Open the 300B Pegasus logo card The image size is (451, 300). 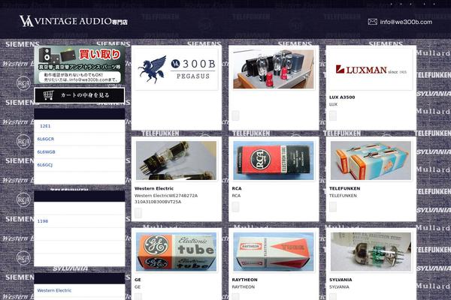coord(177,69)
